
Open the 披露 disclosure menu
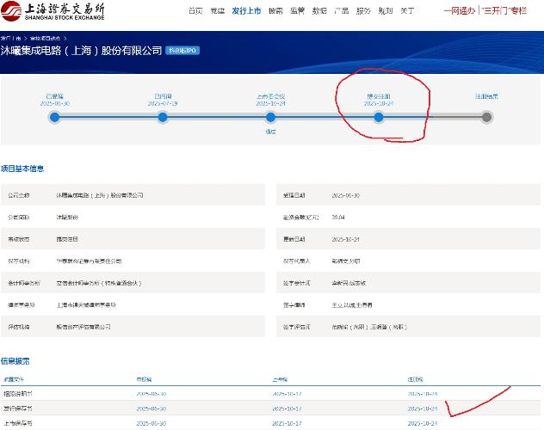[275, 10]
